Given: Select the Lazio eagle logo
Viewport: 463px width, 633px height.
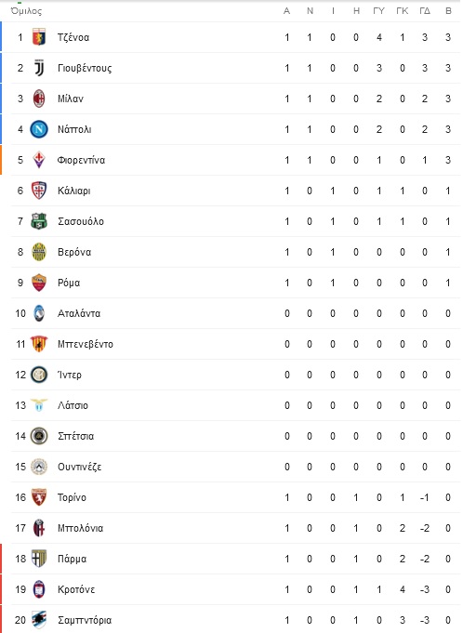Looking at the screenshot, I should [x=39, y=405].
